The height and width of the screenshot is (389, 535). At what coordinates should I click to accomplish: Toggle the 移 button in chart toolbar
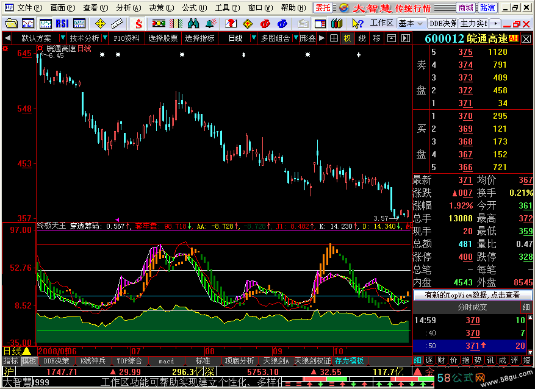(376, 38)
